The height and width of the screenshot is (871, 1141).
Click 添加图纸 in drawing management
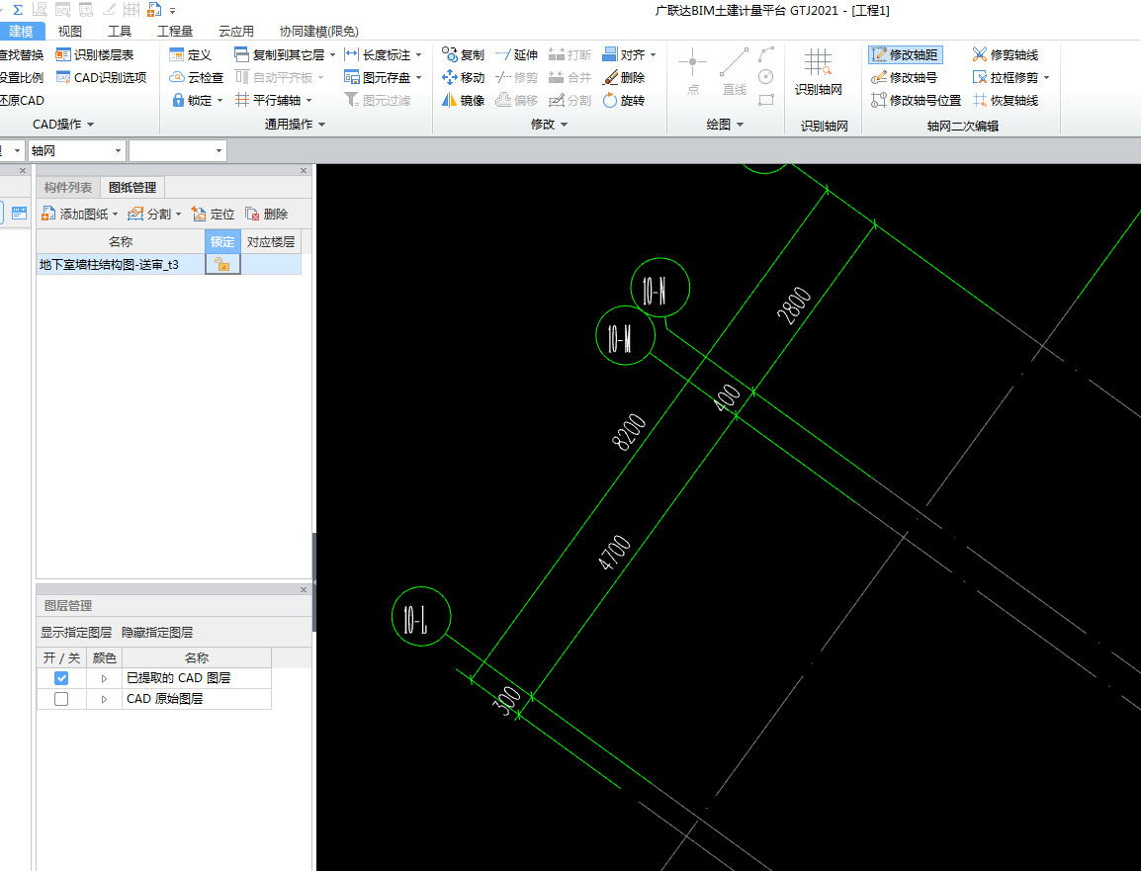click(75, 214)
